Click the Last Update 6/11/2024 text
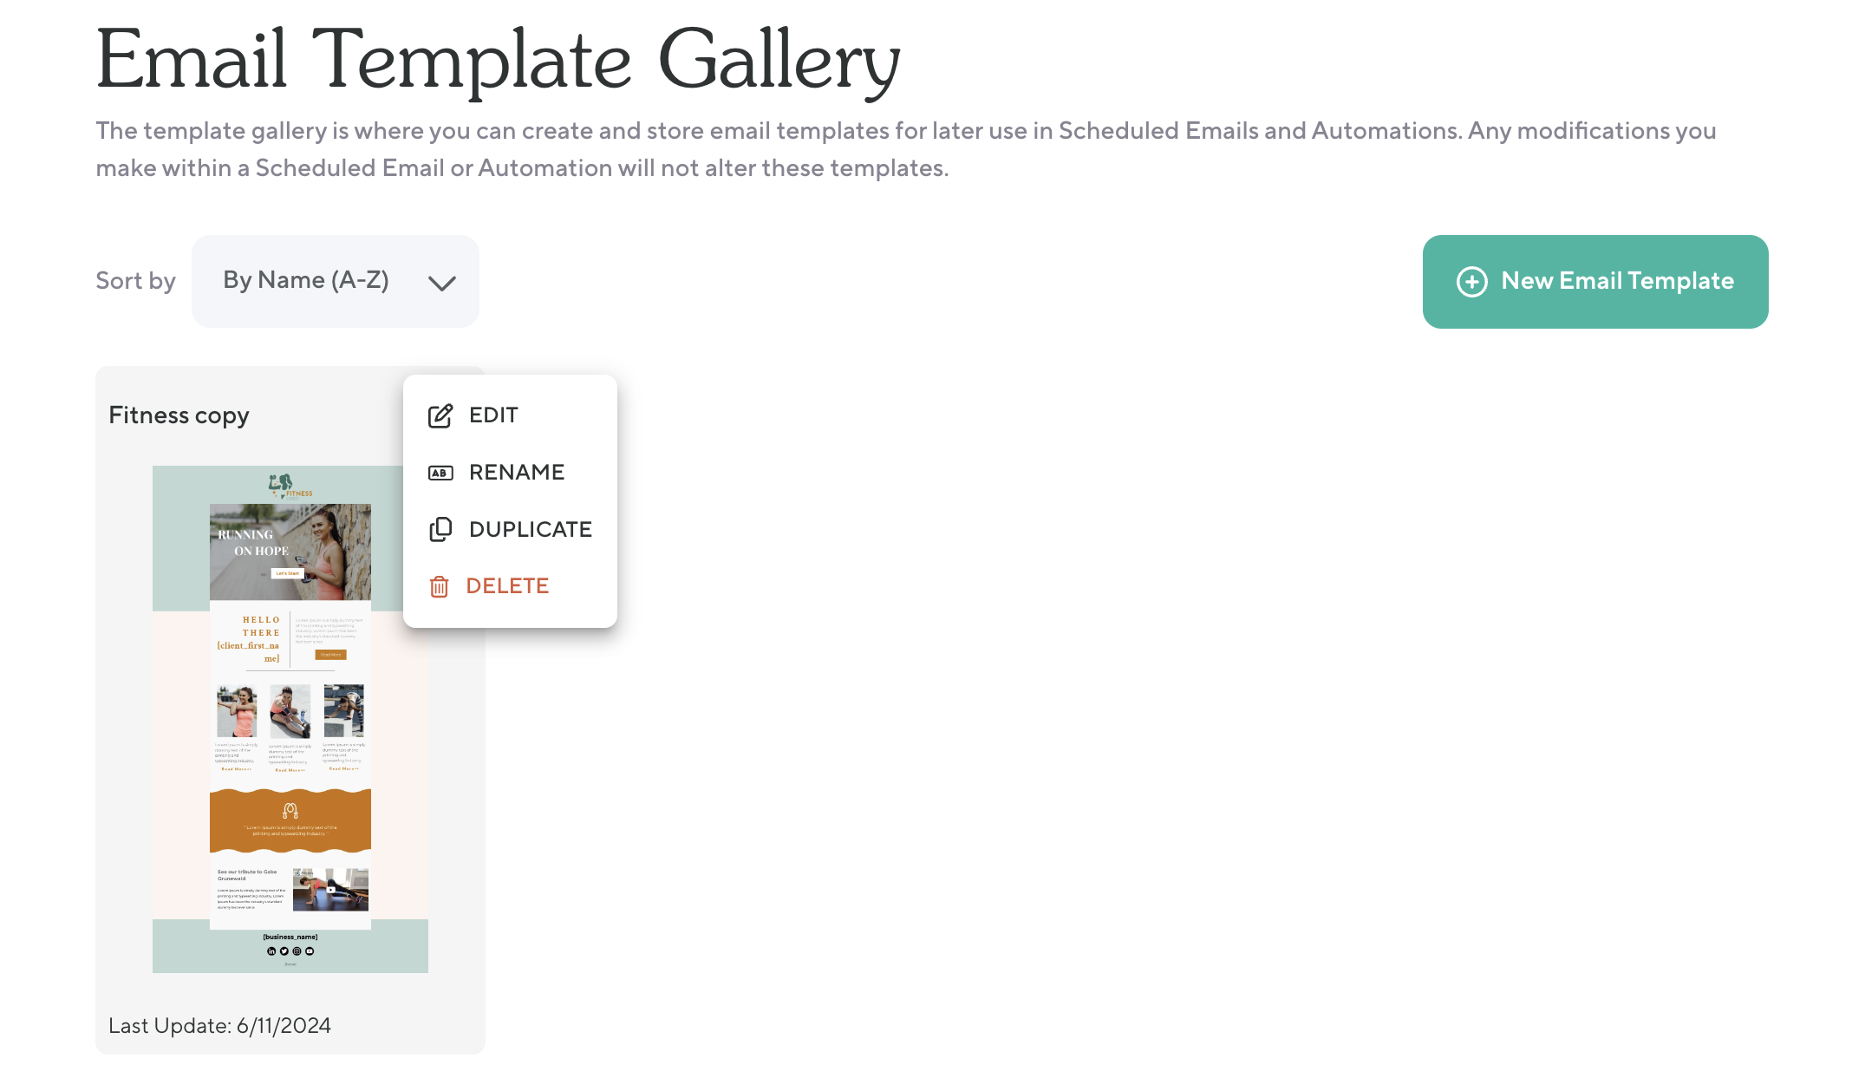Screen dimensions: 1852x1091 pyautogui.click(x=219, y=1026)
